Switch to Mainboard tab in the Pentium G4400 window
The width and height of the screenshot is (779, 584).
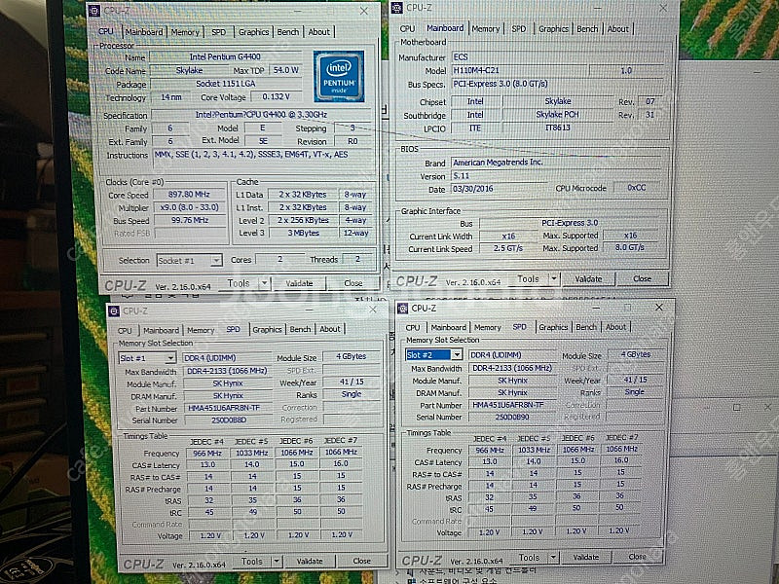pos(144,32)
